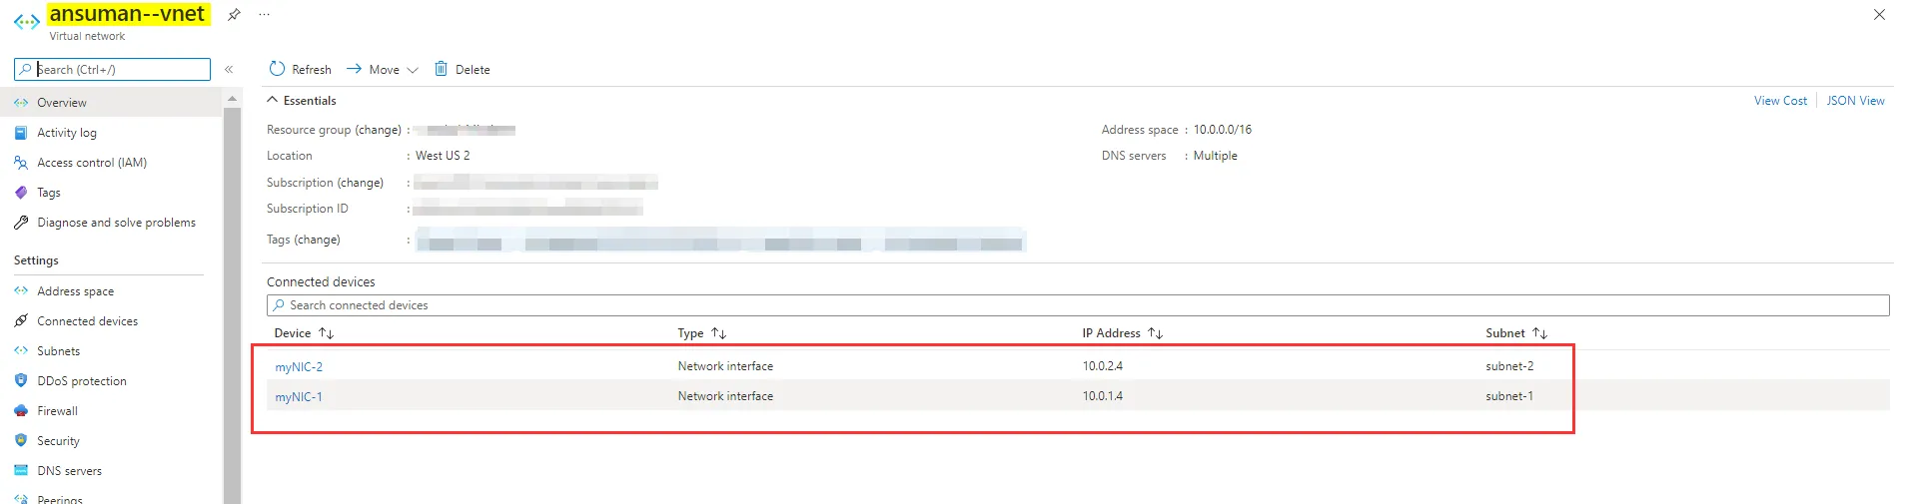The width and height of the screenshot is (1911, 504).
Task: Click the Refresh icon
Action: [x=277, y=69]
